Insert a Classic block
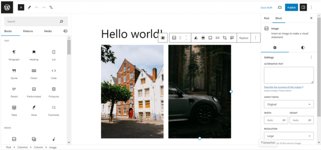 [x=34, y=74]
